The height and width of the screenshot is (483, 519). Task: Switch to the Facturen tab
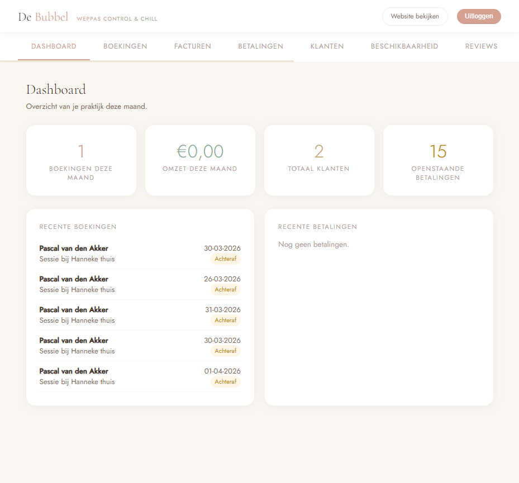[193, 46]
